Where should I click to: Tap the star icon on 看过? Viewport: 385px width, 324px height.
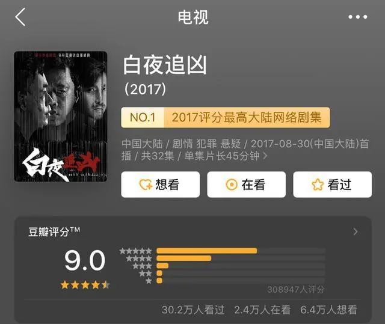[318, 185]
